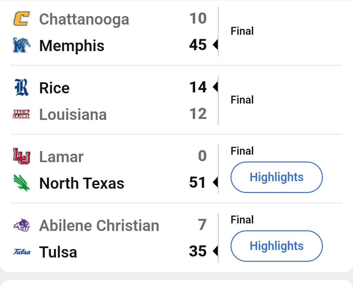This screenshot has height=287, width=353.
Task: Select the Rice team name
Action: 54,88
